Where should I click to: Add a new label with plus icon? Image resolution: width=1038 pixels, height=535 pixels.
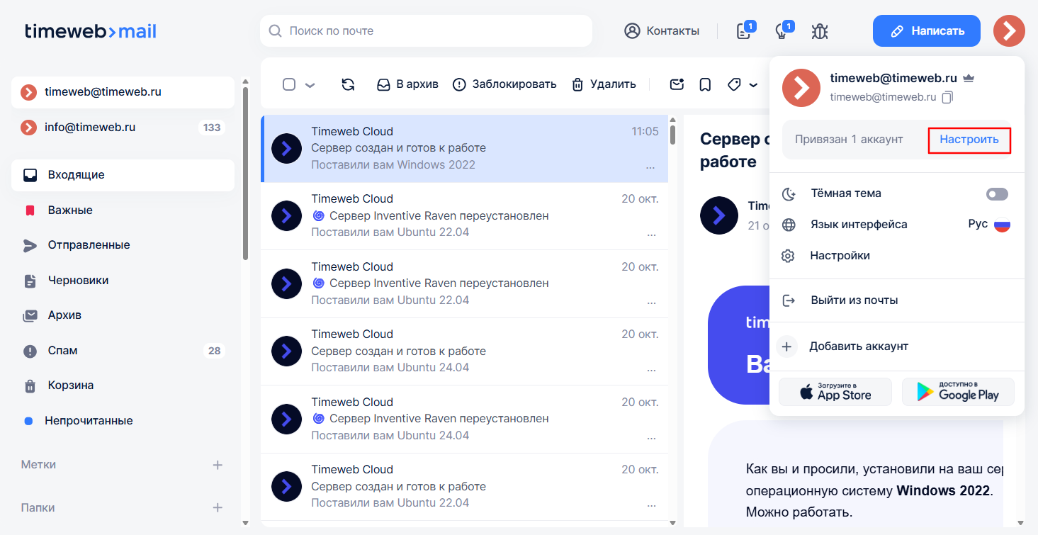pos(218,465)
